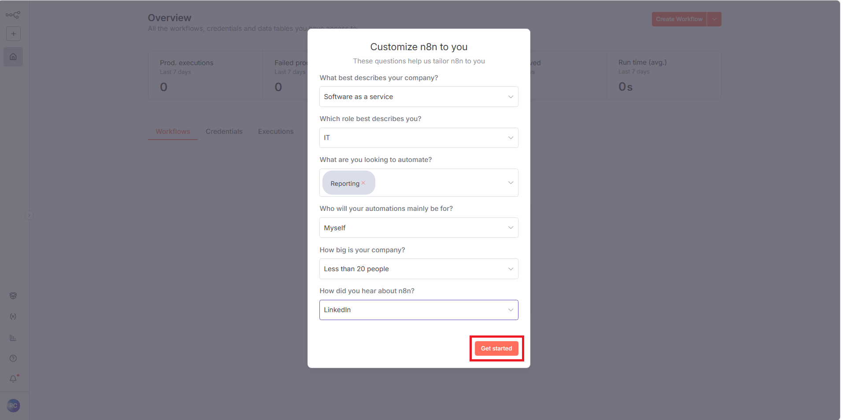
Task: Open the company description dropdown
Action: pyautogui.click(x=418, y=97)
